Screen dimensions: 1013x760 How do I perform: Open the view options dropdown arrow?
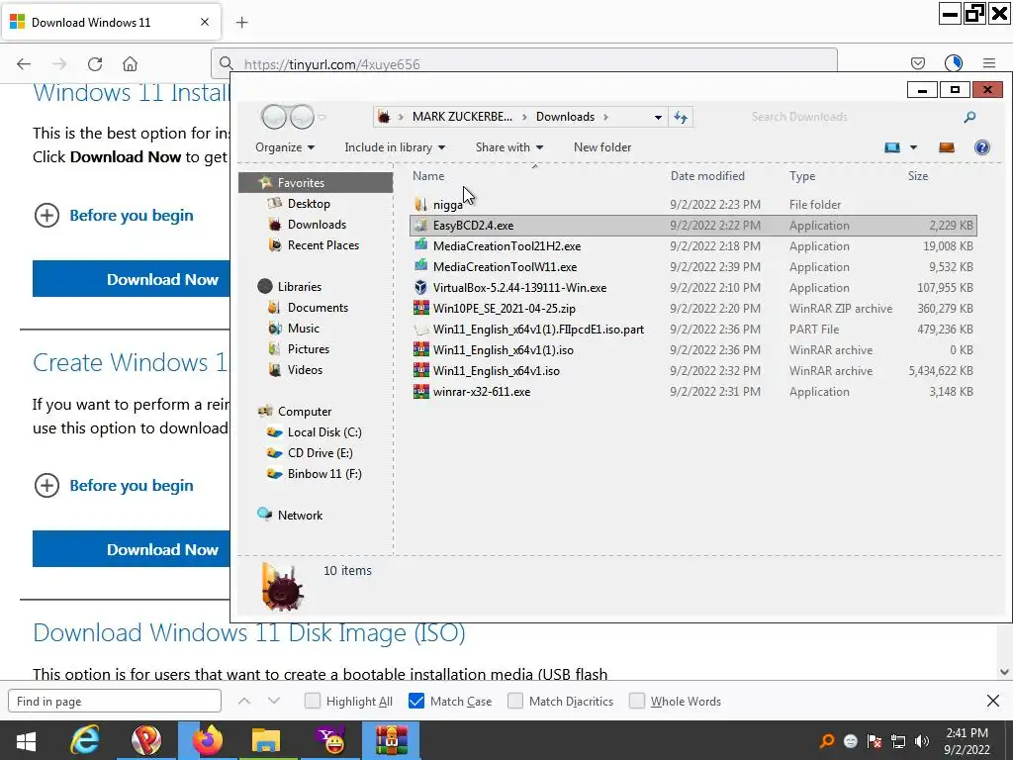pyautogui.click(x=913, y=147)
